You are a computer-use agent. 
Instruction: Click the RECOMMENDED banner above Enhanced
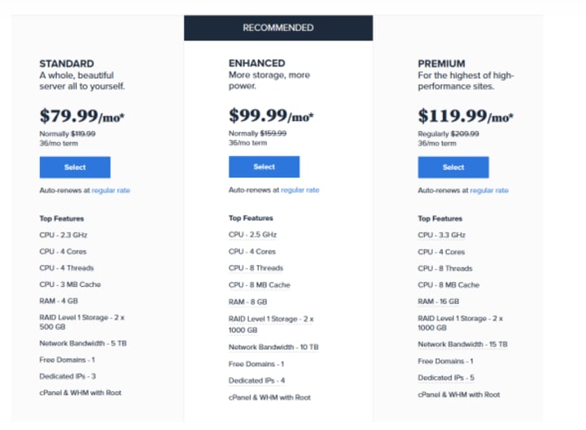pos(278,28)
